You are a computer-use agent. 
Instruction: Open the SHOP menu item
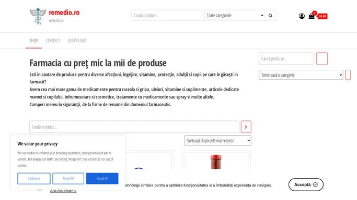coord(33,41)
